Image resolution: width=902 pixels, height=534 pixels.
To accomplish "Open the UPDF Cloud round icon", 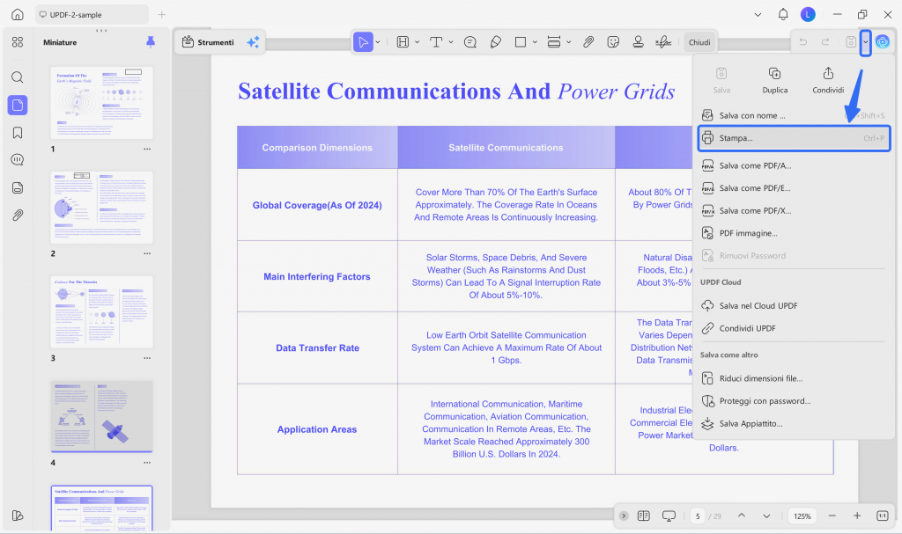I will [883, 42].
